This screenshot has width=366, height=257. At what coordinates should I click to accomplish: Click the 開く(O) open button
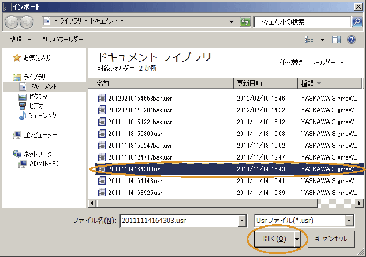pos(274,239)
